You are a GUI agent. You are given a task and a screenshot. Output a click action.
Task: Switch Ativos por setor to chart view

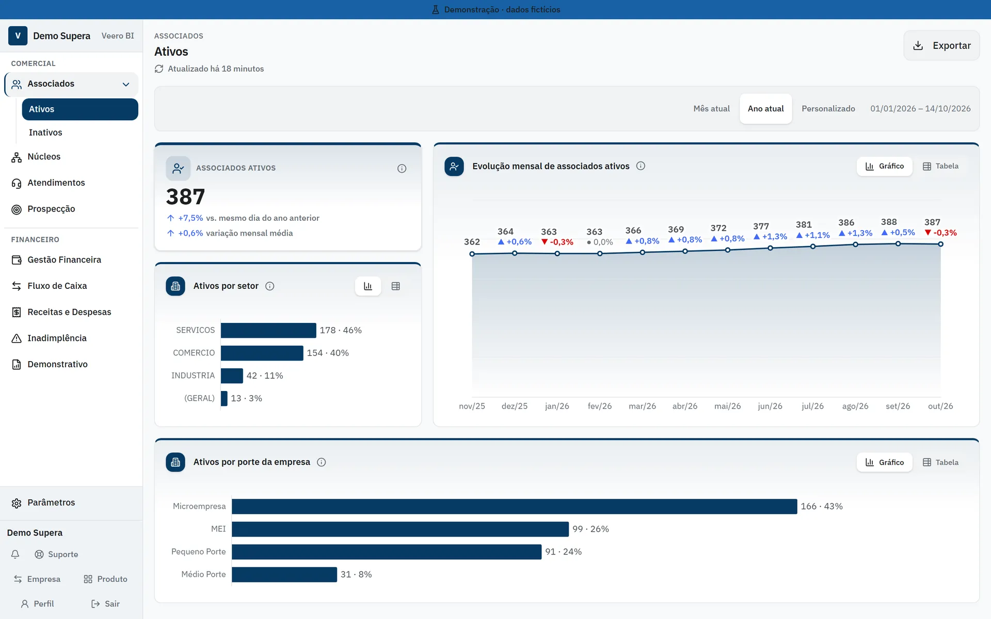tap(368, 286)
